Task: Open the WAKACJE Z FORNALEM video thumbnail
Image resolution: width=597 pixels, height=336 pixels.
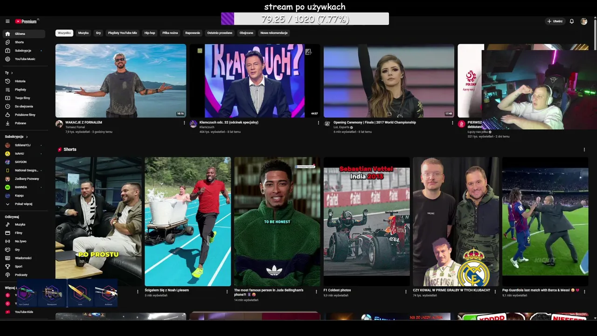Action: click(121, 81)
